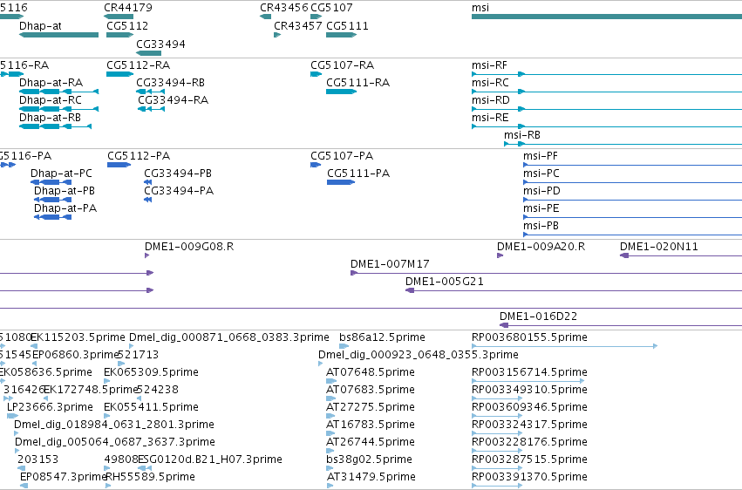Select the CG5112 gene arrow
The height and width of the screenshot is (490, 742).
[119, 35]
